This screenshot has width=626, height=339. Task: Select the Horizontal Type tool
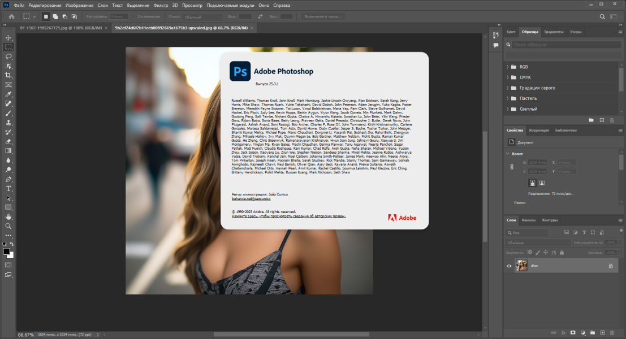pyautogui.click(x=8, y=189)
